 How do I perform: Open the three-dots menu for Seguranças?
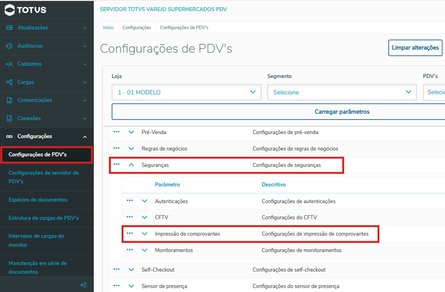116,164
